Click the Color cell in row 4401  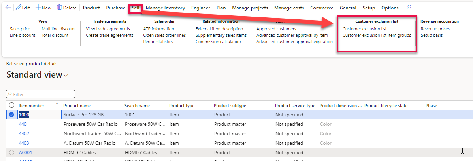coord(326,124)
